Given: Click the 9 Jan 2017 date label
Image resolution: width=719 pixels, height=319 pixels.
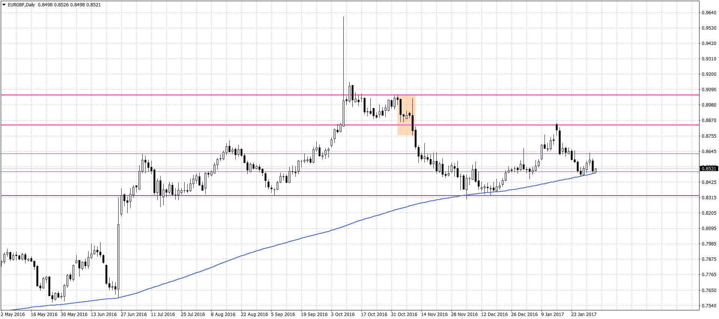Looking at the screenshot, I should (x=552, y=314).
